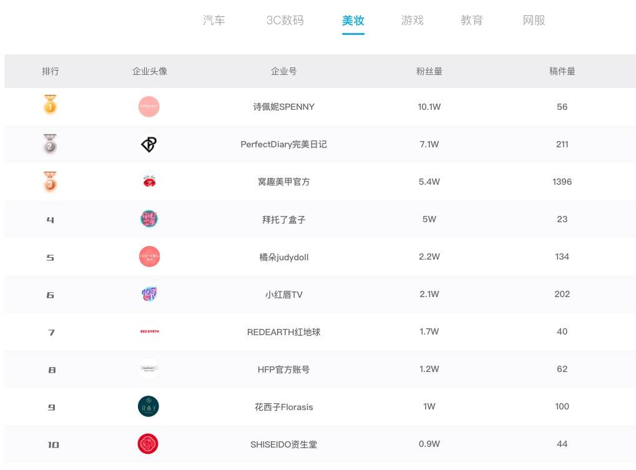This screenshot has height=470, width=636.
Task: Open the 拜托了盒子 avatar icon
Action: (149, 219)
